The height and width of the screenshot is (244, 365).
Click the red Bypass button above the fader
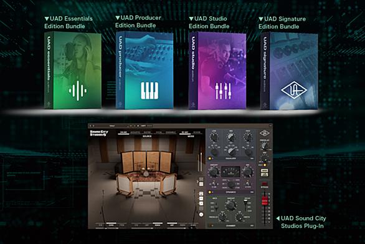tap(265, 183)
